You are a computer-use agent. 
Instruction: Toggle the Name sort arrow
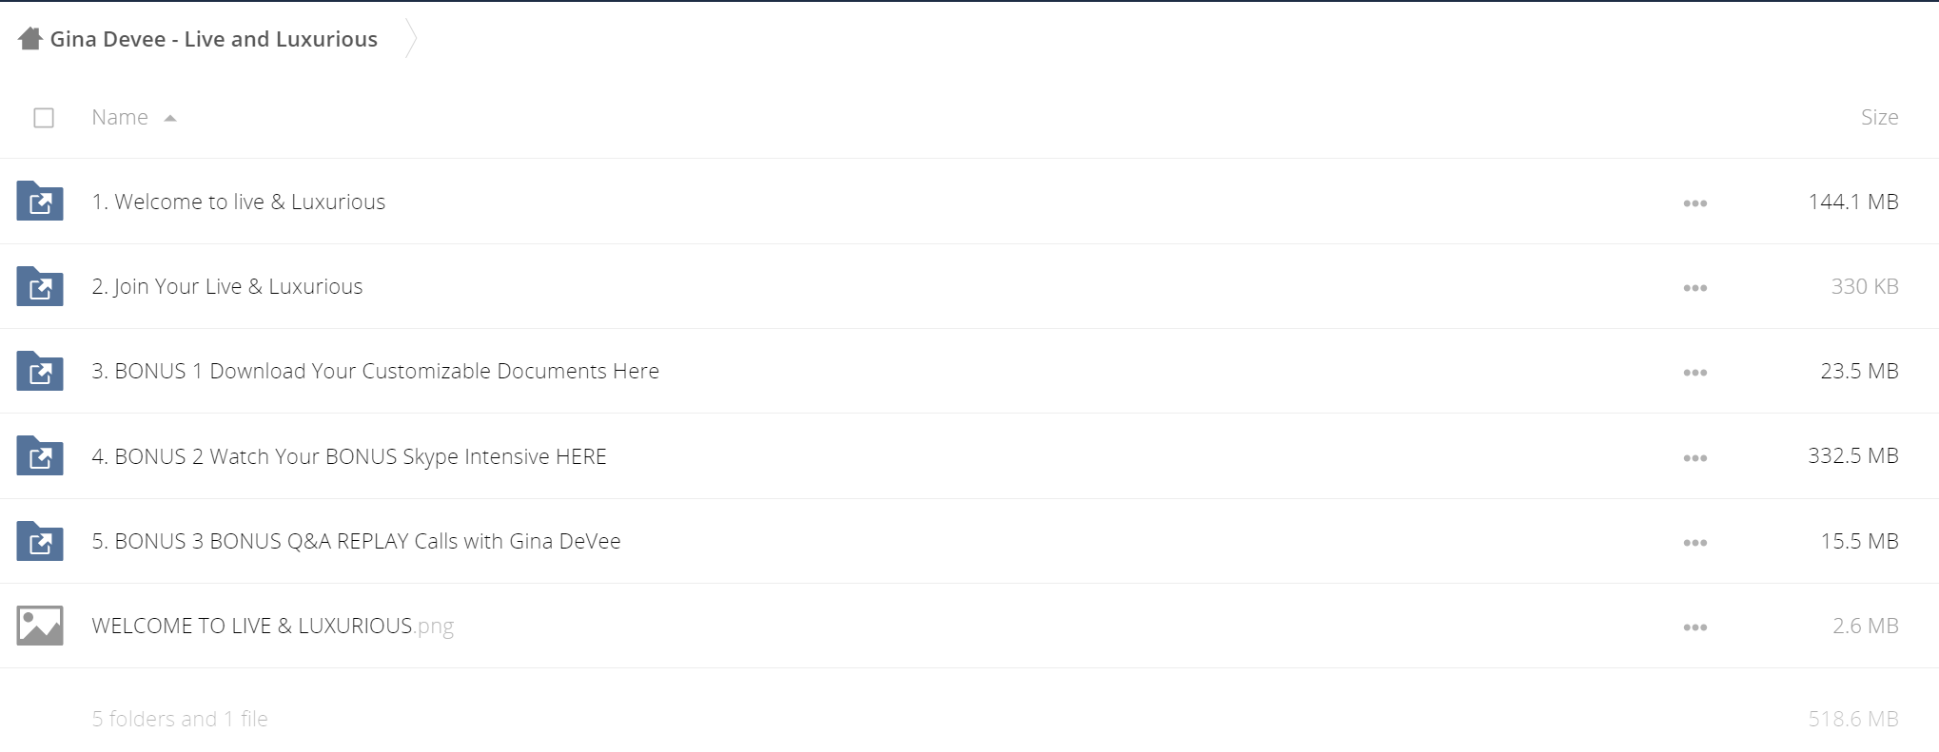(x=170, y=118)
